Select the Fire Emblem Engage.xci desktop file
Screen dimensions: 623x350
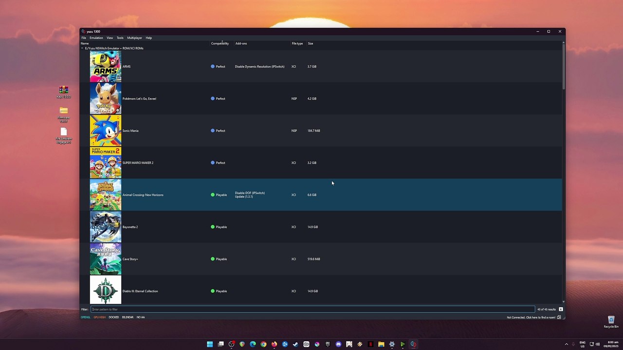[64, 136]
